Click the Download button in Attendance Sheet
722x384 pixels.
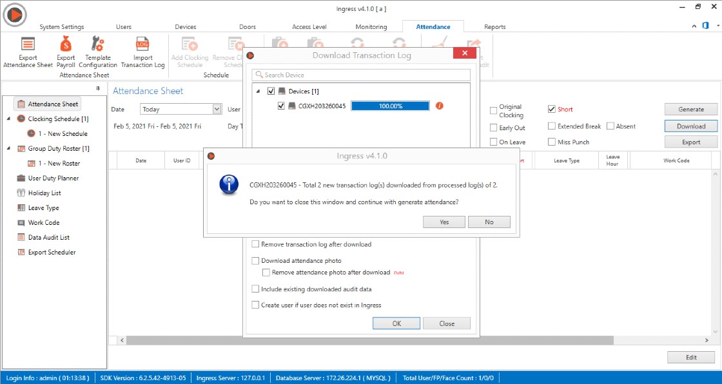point(690,126)
